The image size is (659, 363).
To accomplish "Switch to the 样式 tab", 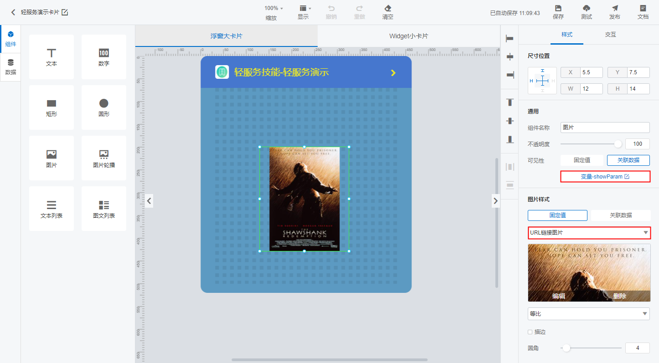I will [x=567, y=35].
